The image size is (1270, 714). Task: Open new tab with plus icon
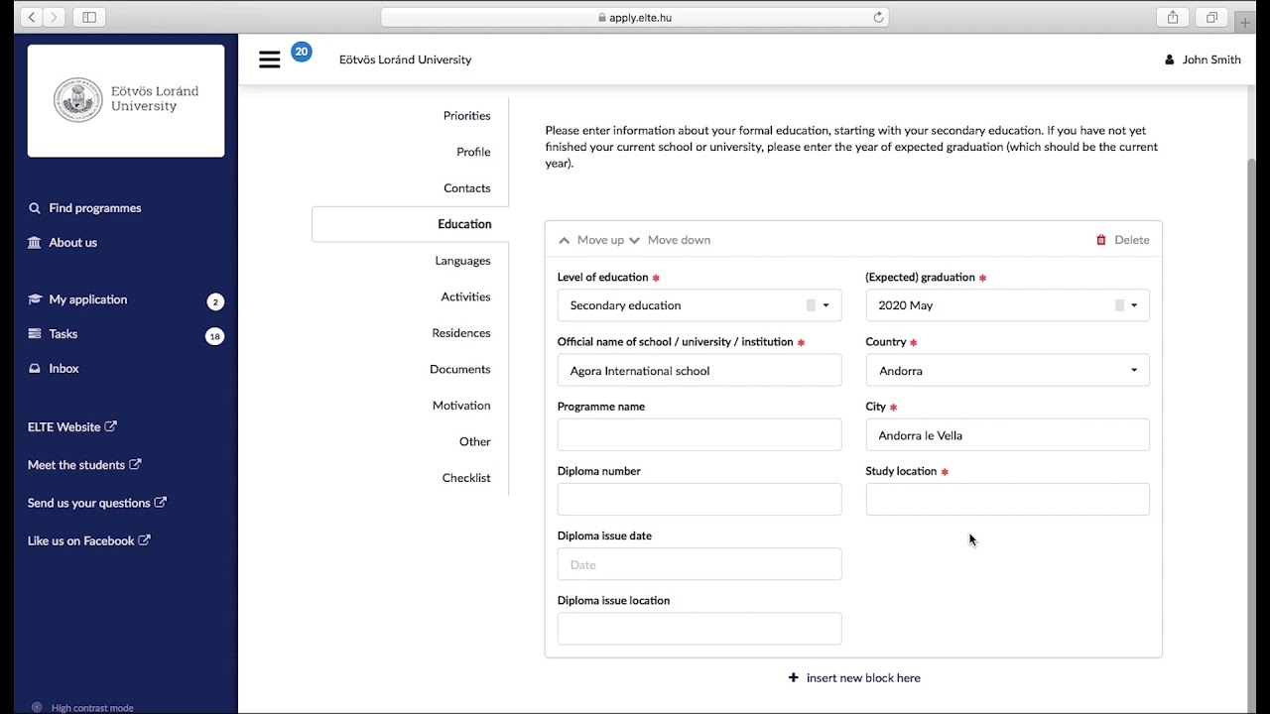tap(1245, 23)
